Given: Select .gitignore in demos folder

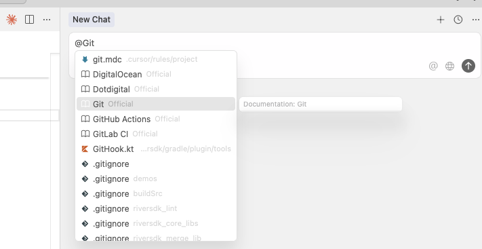Looking at the screenshot, I should tap(156, 179).
